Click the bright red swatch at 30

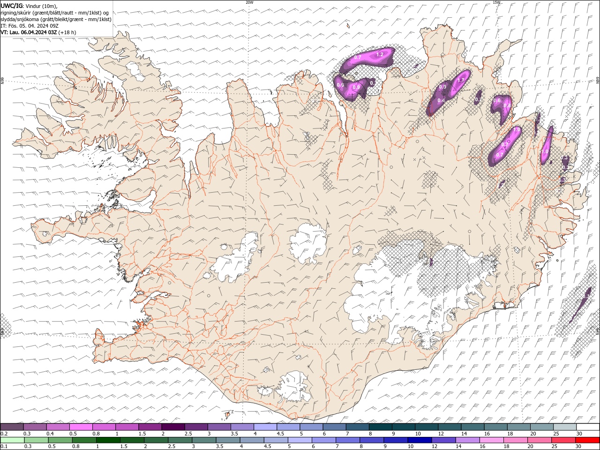pos(587,440)
